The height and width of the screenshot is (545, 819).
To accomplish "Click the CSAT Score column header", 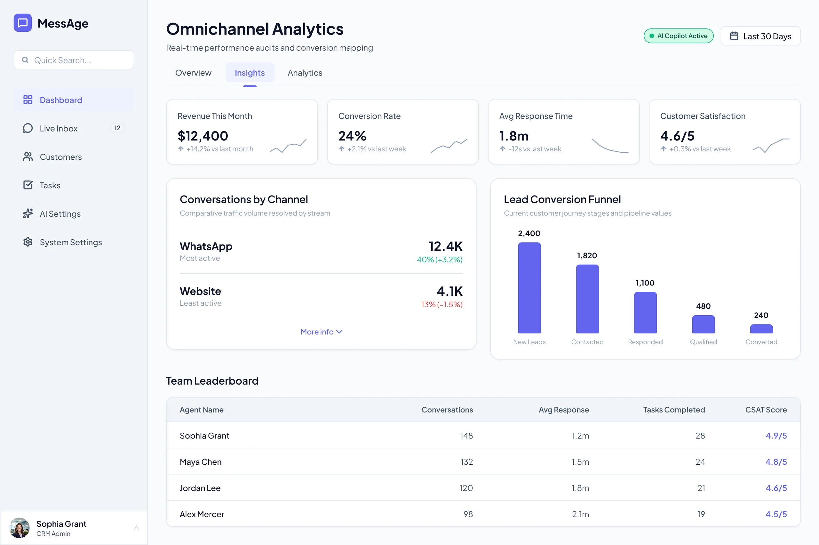I will (766, 409).
